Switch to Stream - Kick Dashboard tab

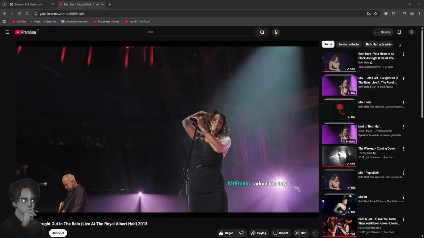tap(31, 4)
